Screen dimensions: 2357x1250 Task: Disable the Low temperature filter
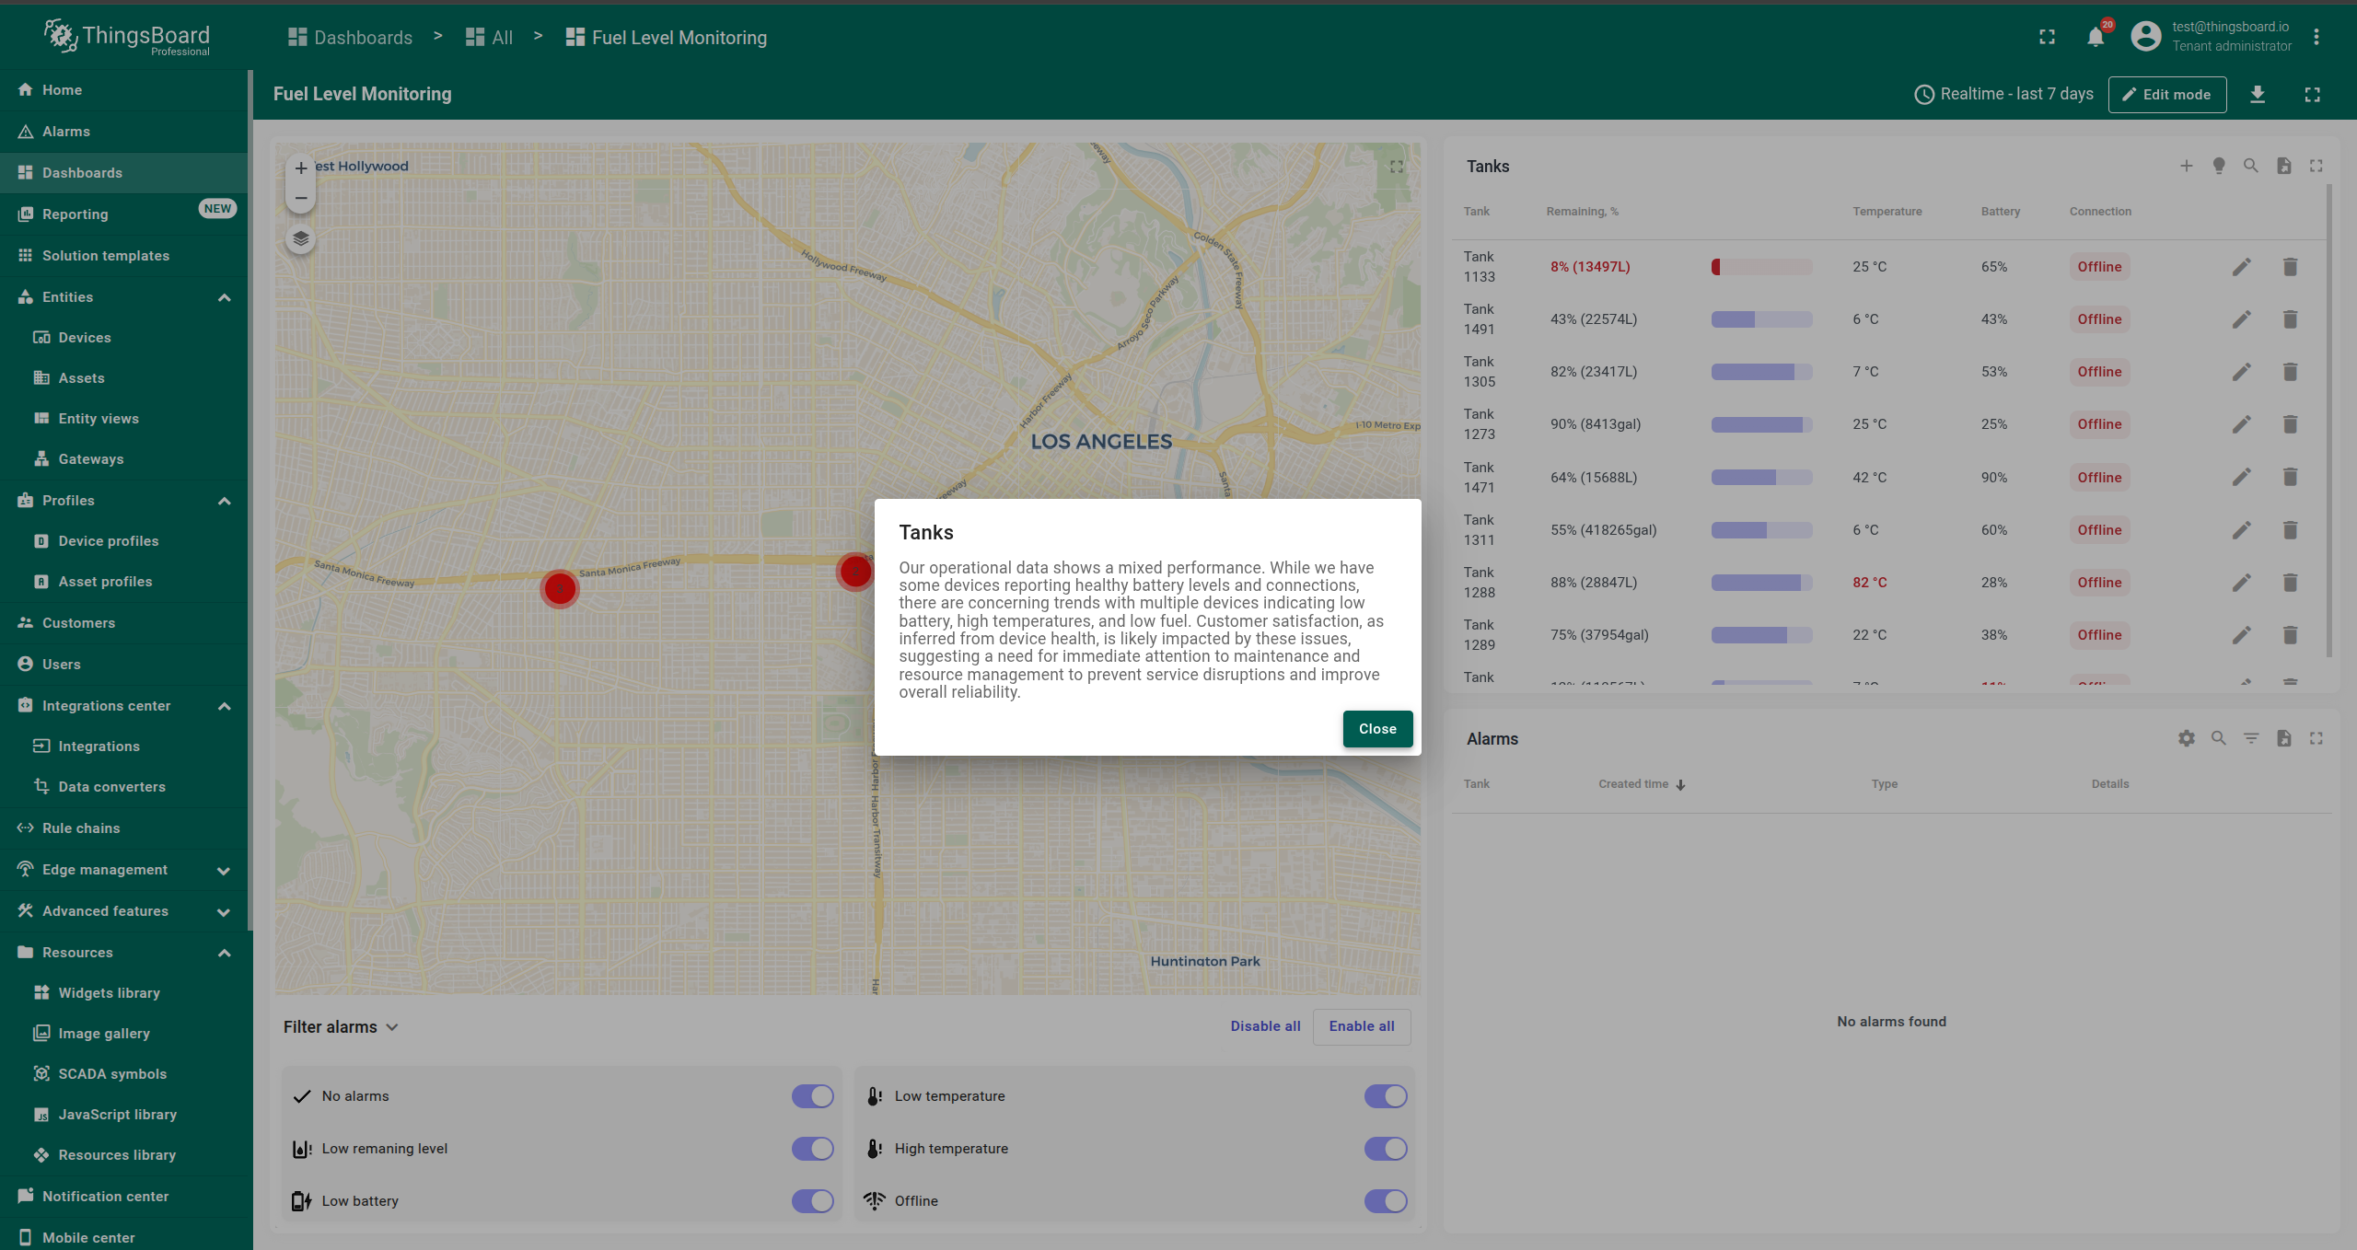coord(1385,1096)
